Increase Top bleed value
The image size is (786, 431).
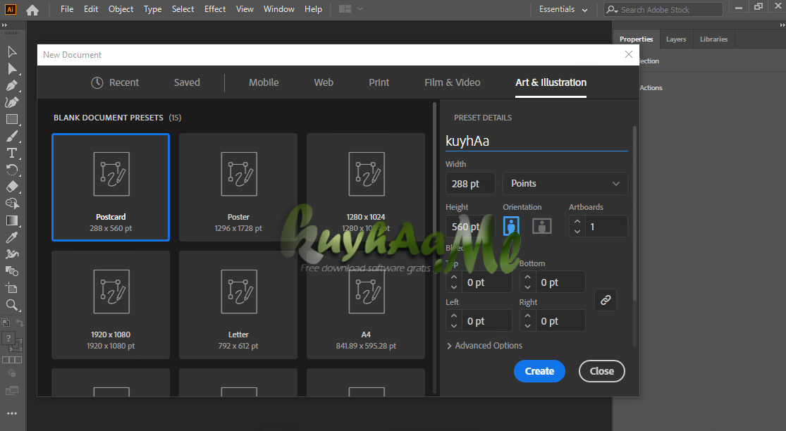(x=454, y=277)
